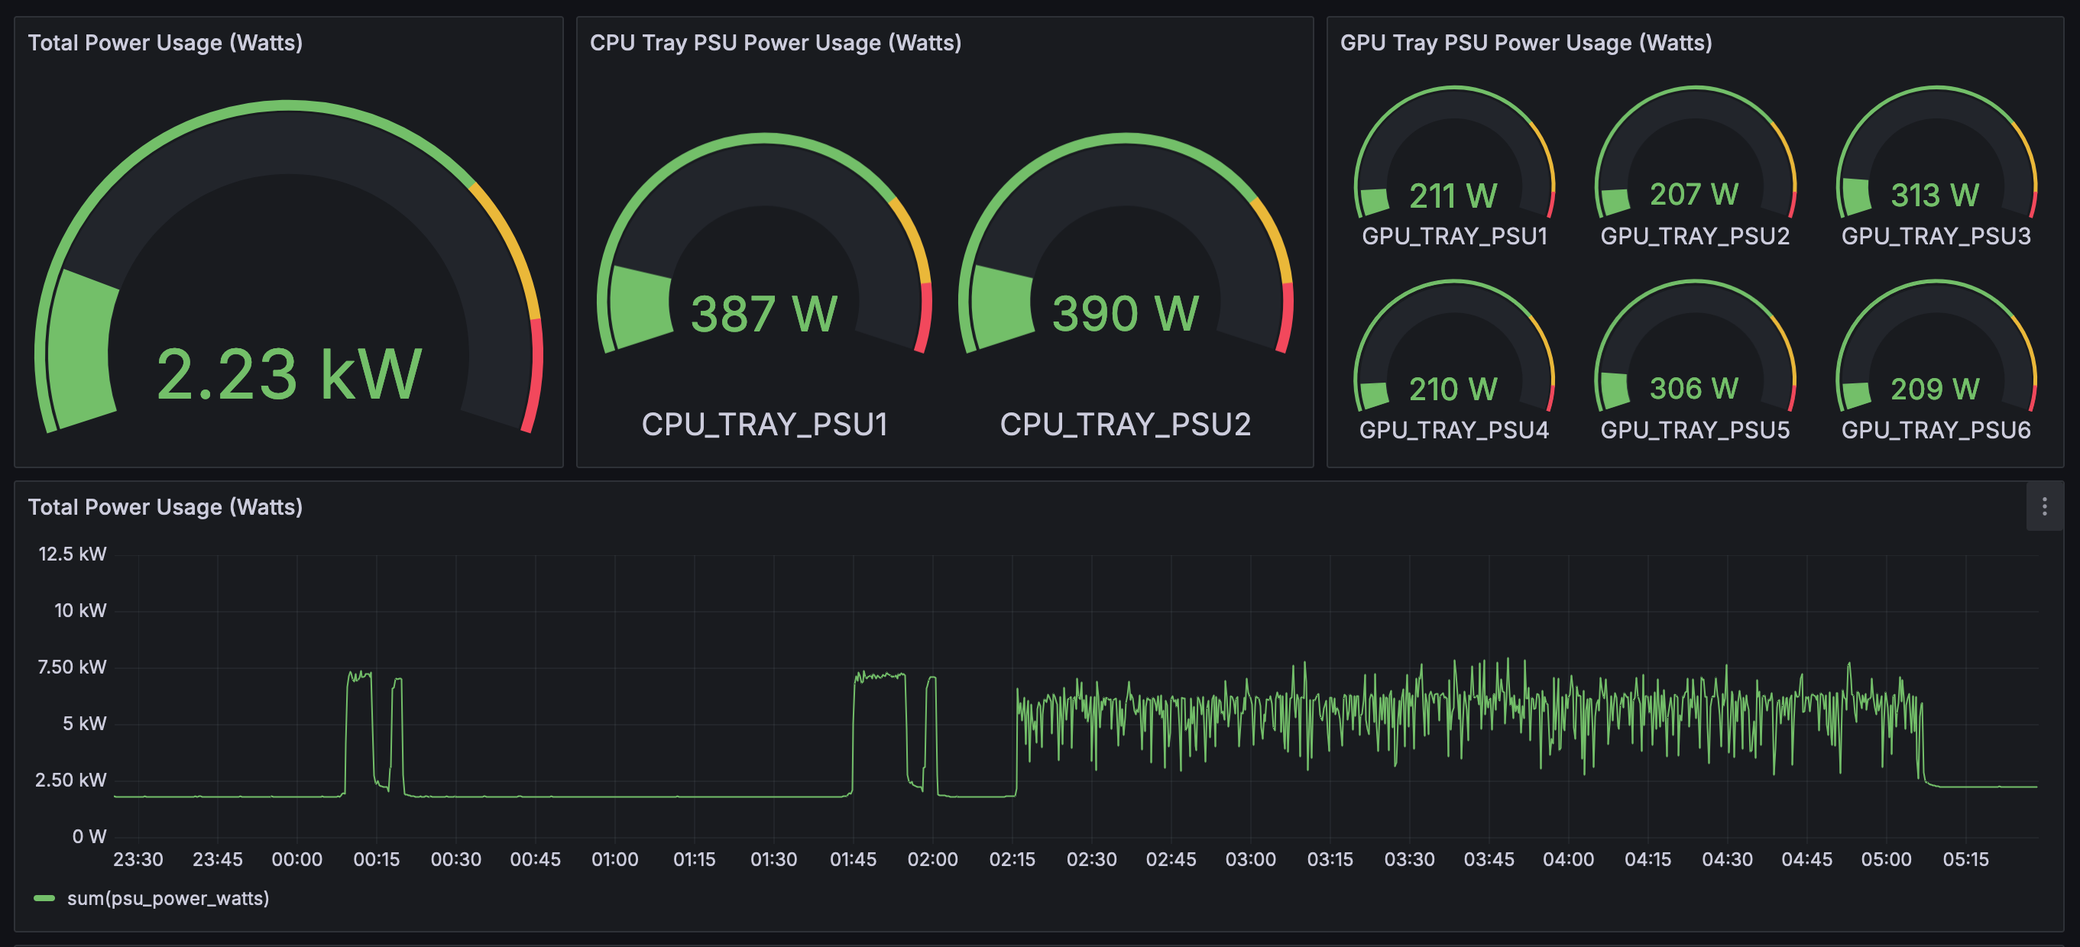
Task: Click the 207 W gauge value
Action: tap(1694, 194)
